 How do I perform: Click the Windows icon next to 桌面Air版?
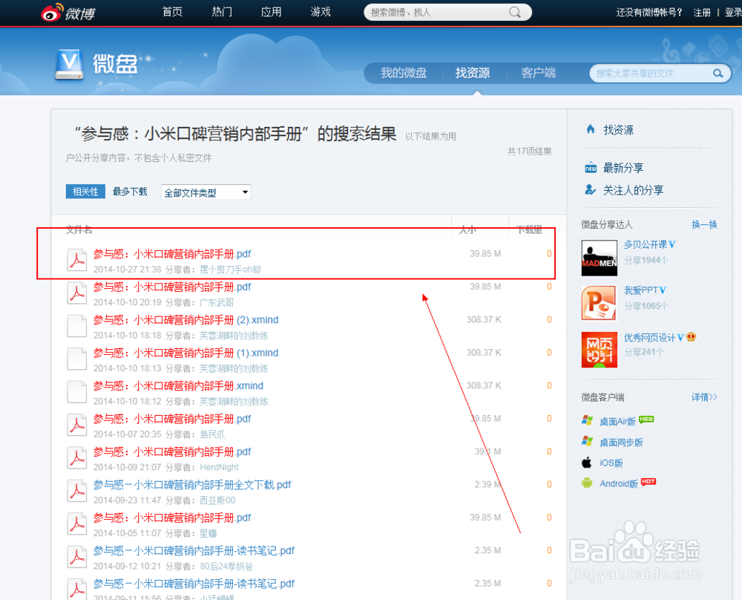click(x=588, y=420)
